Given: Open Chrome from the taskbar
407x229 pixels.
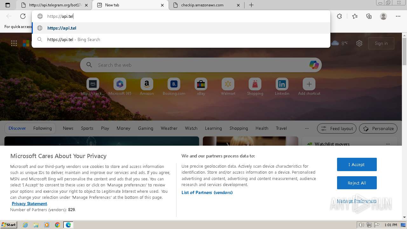Looking at the screenshot, I should click(57, 225).
